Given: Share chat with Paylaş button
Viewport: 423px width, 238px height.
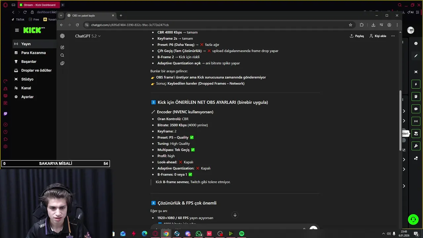Looking at the screenshot, I should pyautogui.click(x=357, y=36).
